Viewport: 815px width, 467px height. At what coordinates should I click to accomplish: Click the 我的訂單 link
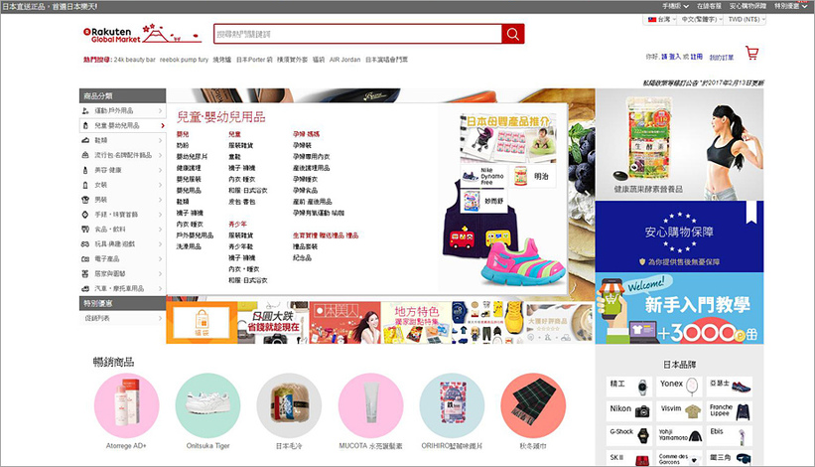721,57
